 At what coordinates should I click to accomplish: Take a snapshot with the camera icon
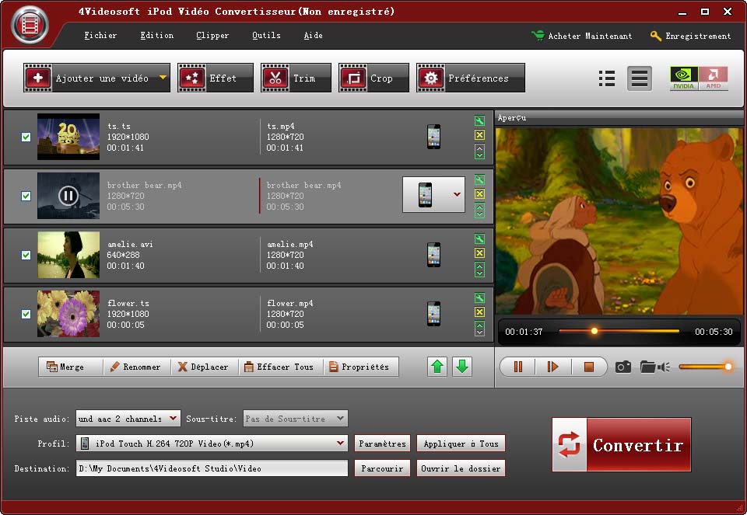point(622,367)
